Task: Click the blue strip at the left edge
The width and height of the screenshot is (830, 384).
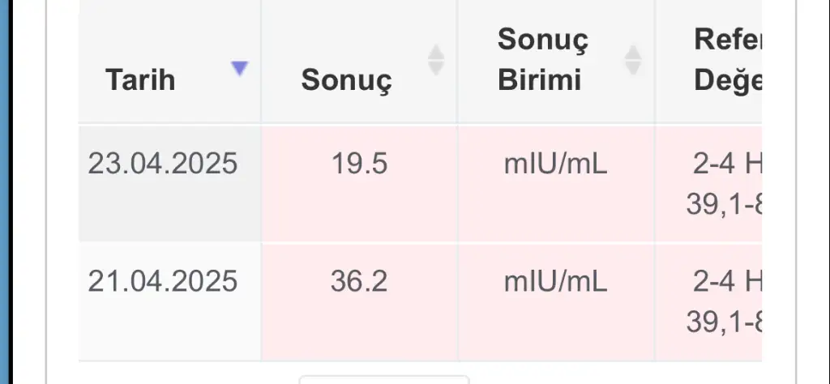Action: tap(4, 192)
